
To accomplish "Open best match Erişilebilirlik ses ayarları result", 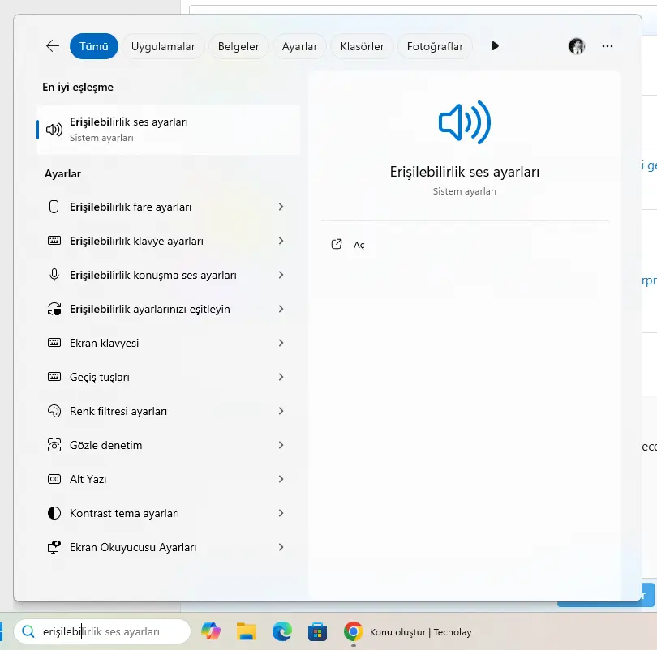I will pyautogui.click(x=169, y=130).
